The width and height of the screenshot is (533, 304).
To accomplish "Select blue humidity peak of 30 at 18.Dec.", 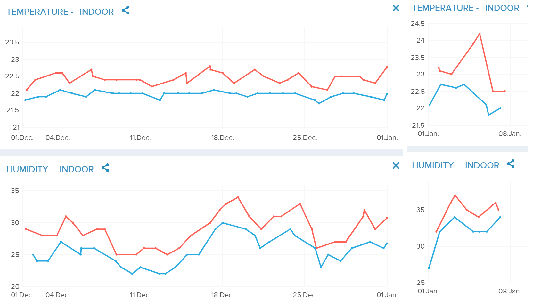I will coord(223,223).
